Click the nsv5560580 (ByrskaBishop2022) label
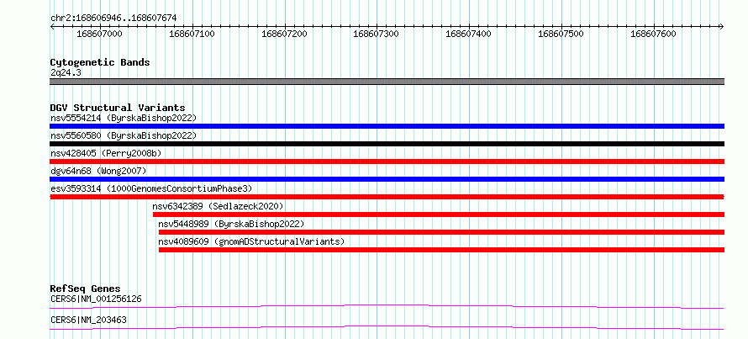This screenshot has width=748, height=339. 124,135
